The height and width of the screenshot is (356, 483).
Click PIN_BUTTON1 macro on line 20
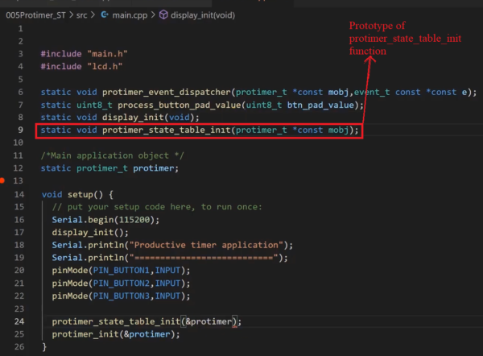coord(121,271)
